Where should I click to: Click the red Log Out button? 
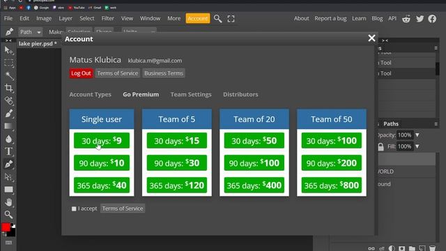81,73
